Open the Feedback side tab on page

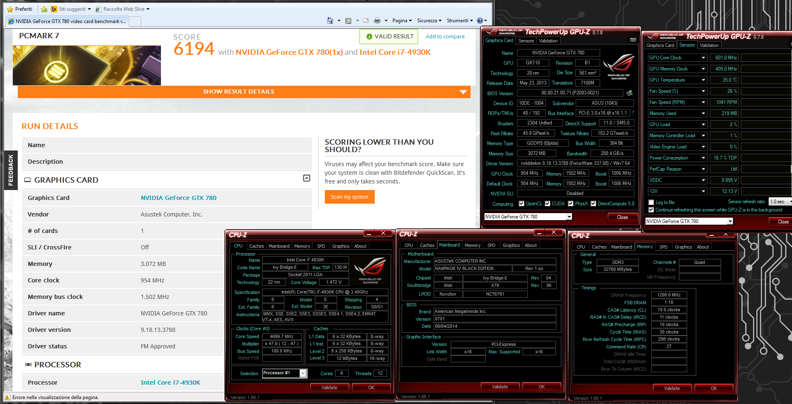click(11, 170)
